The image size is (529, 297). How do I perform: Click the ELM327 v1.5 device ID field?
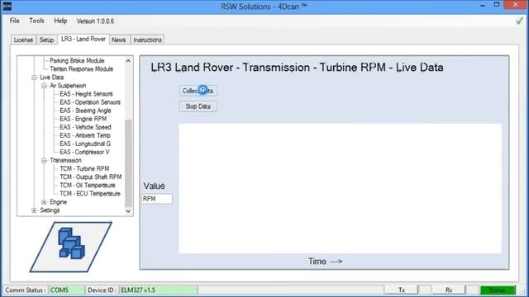(x=158, y=290)
